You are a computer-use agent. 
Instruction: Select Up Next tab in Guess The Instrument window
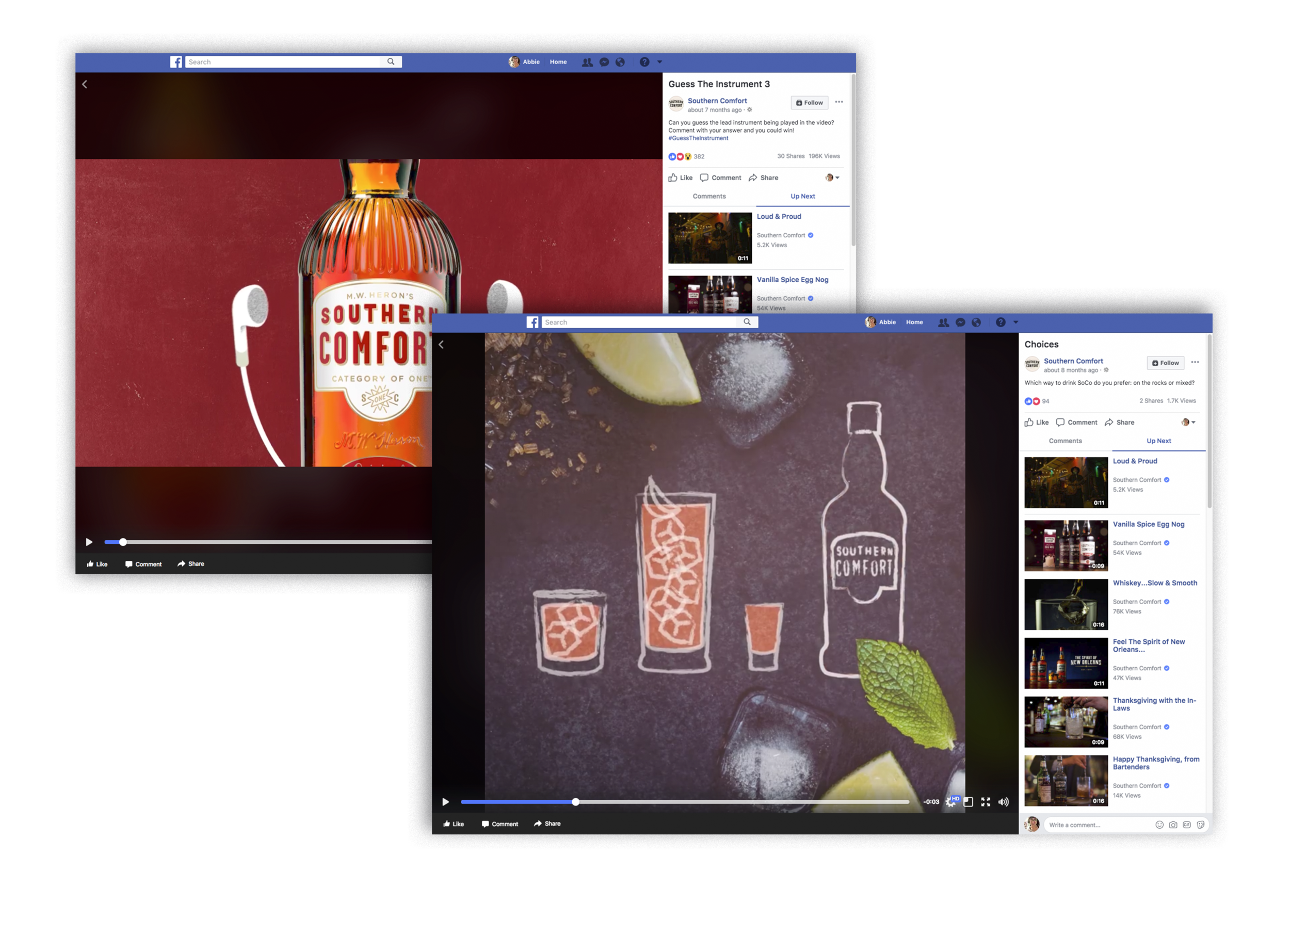(802, 196)
